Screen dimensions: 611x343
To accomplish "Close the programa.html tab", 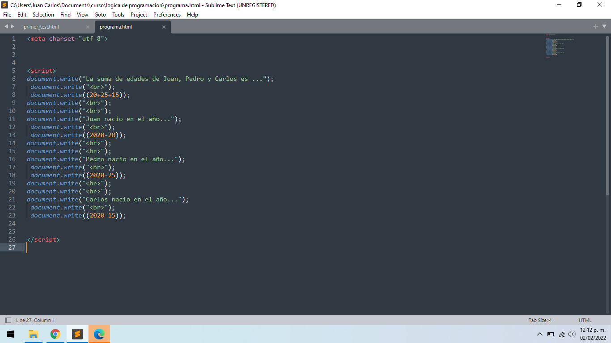I will click(x=164, y=27).
